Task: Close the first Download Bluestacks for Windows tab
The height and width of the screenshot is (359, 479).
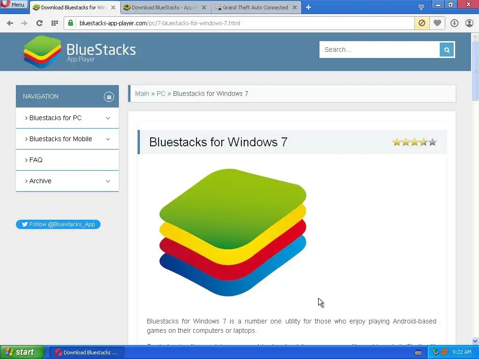Action: tap(113, 7)
